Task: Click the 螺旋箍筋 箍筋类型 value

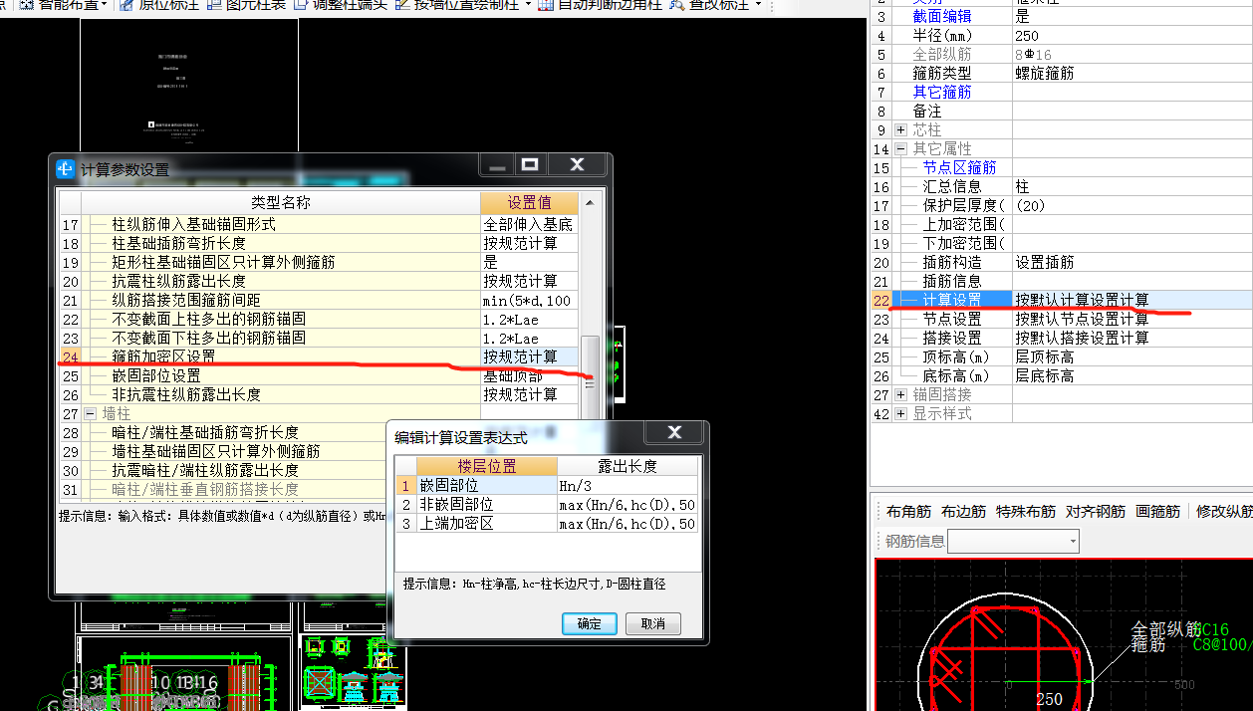Action: pos(1132,73)
